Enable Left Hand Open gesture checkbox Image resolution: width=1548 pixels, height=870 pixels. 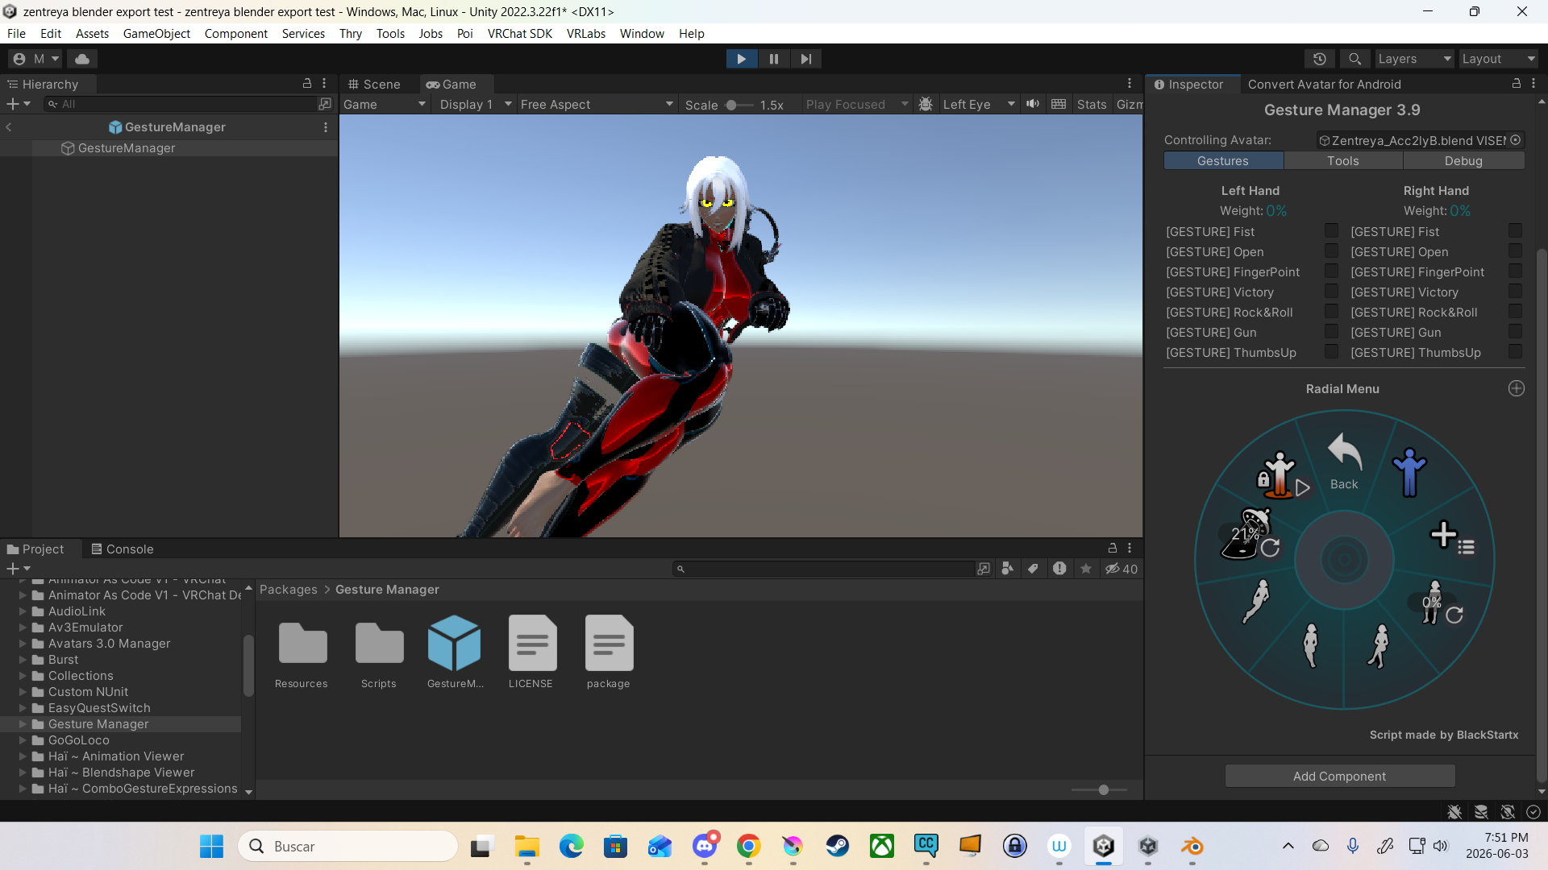[1331, 251]
